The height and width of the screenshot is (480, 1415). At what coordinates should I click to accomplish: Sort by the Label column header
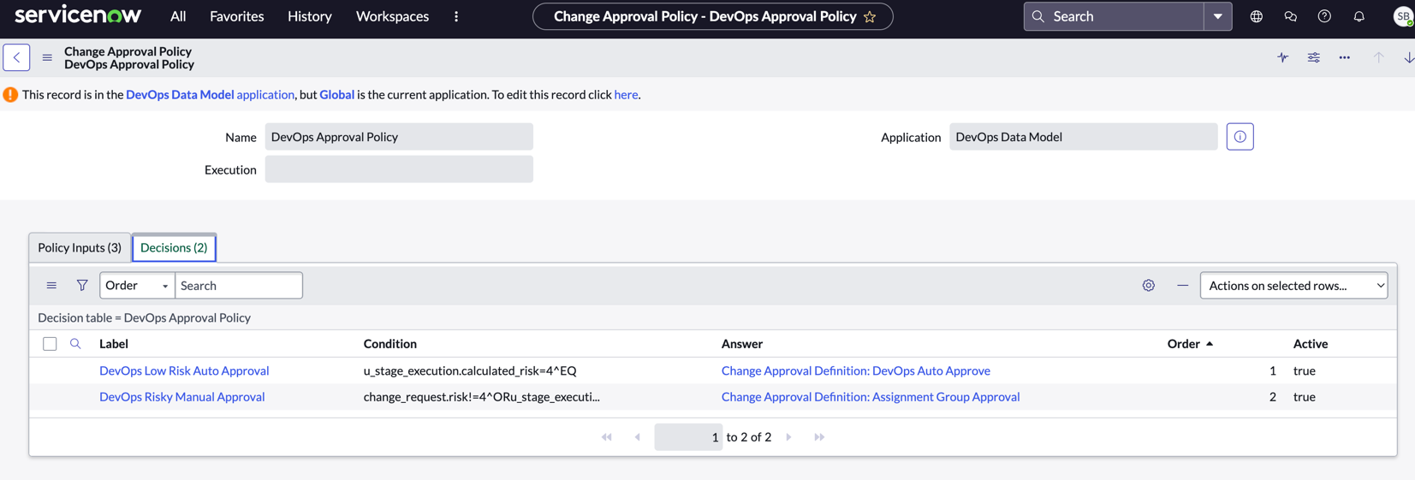(114, 344)
